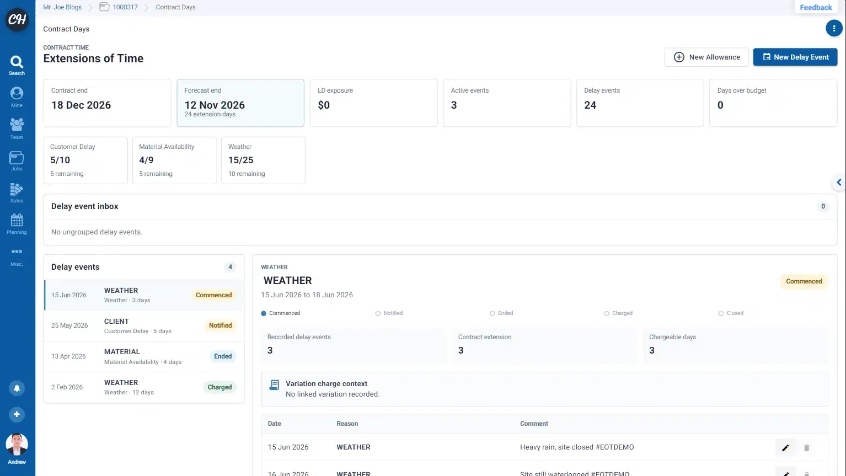Open the Search sidebar icon
This screenshot has width=846, height=476.
click(17, 65)
